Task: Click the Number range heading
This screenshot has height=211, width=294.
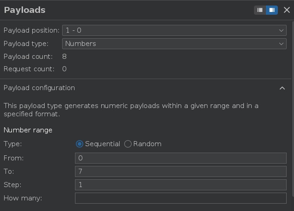Action: point(28,130)
